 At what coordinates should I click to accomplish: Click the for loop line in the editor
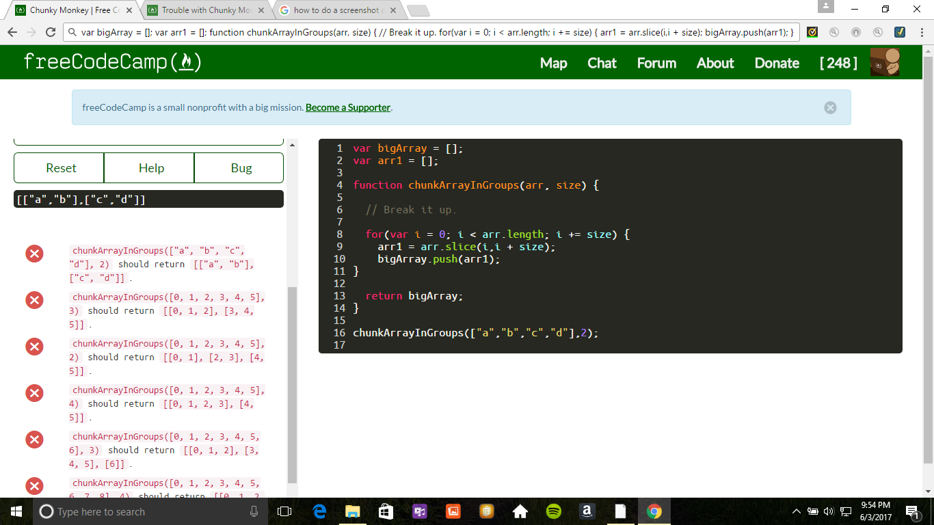click(497, 234)
